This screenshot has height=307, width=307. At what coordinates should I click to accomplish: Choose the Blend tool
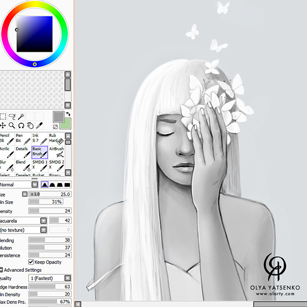tap(23, 166)
